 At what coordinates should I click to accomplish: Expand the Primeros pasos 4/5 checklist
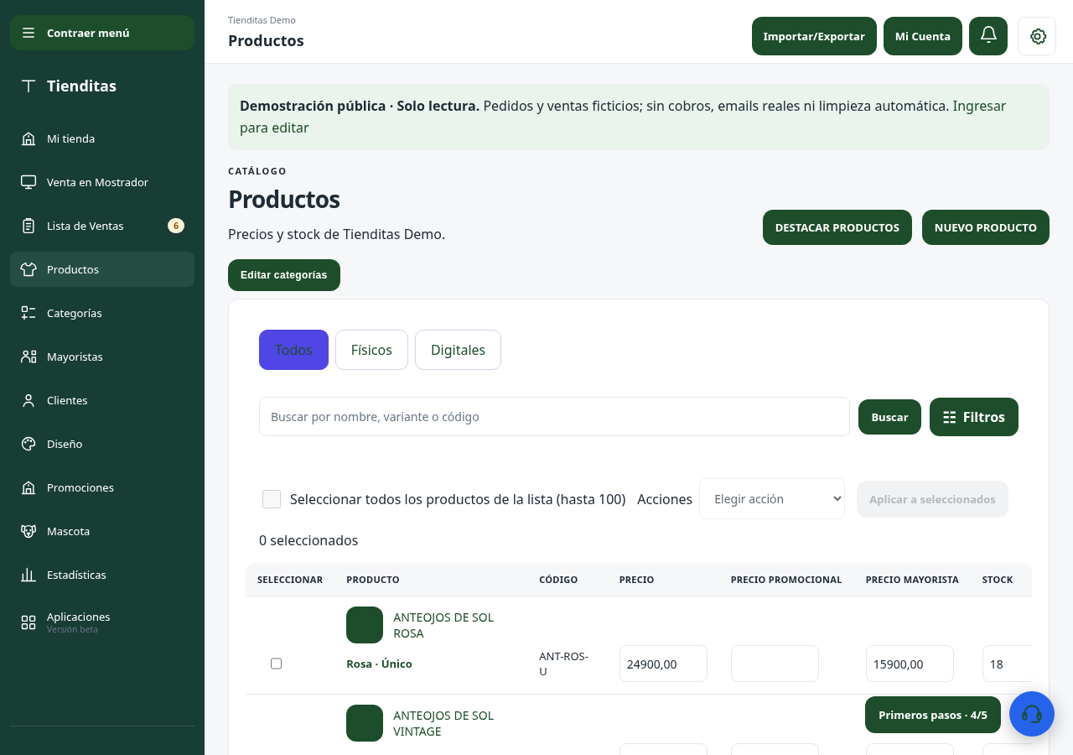click(x=933, y=715)
